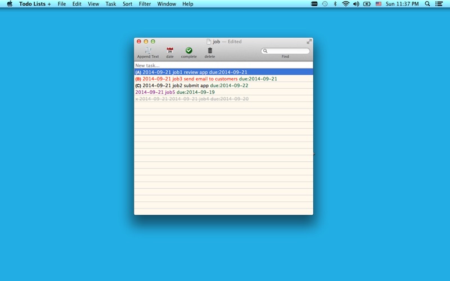
Task: Open the Help menu
Action: point(188,4)
